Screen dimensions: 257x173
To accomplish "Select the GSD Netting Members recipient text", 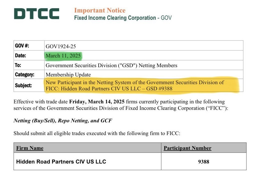I will pos(111,65).
